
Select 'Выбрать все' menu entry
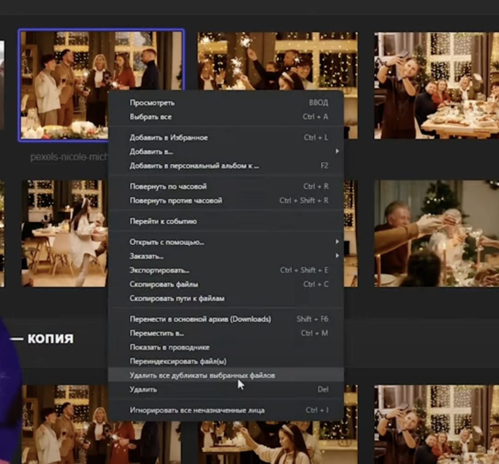coord(226,117)
